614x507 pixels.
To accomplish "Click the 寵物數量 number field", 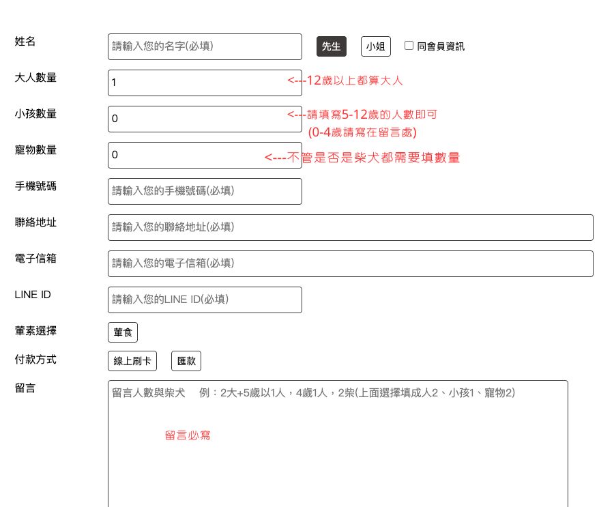I will (205, 155).
